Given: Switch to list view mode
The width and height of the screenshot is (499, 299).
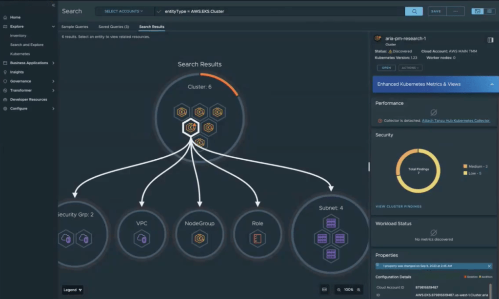Looking at the screenshot, I should [x=489, y=11].
